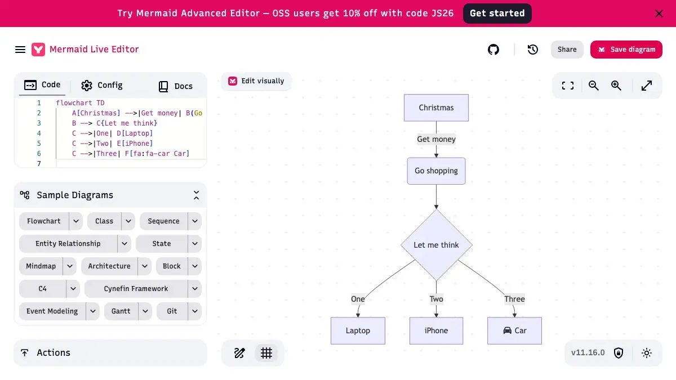This screenshot has height=380, width=676.
Task: Open C4 dropdown arrow
Action: (73, 289)
